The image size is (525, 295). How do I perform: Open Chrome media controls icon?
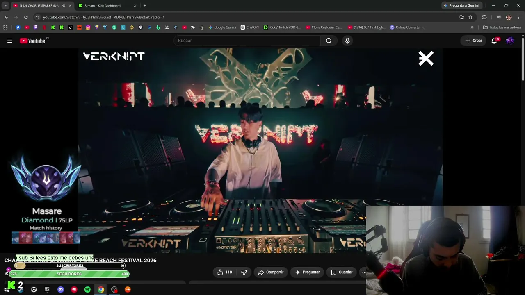(x=499, y=17)
